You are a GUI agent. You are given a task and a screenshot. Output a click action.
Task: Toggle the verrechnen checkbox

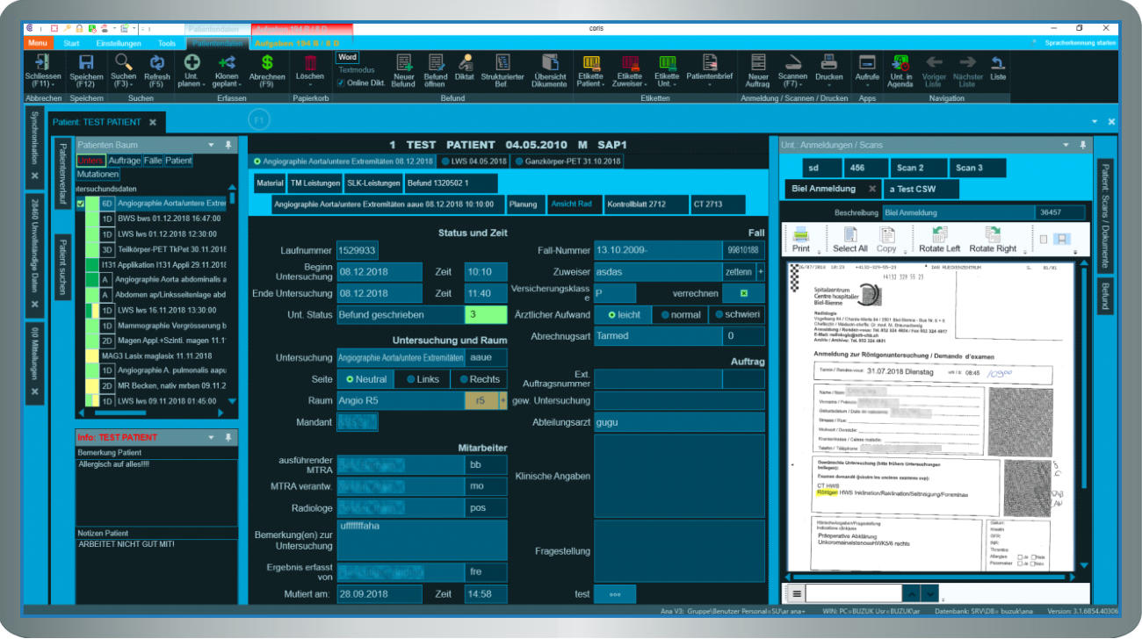point(743,293)
